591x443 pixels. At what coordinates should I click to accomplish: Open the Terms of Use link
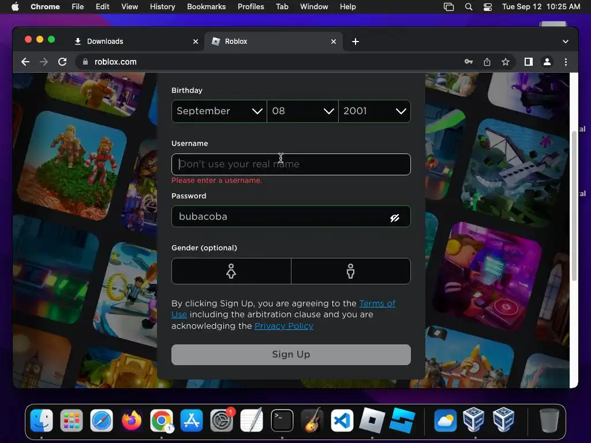coord(377,303)
